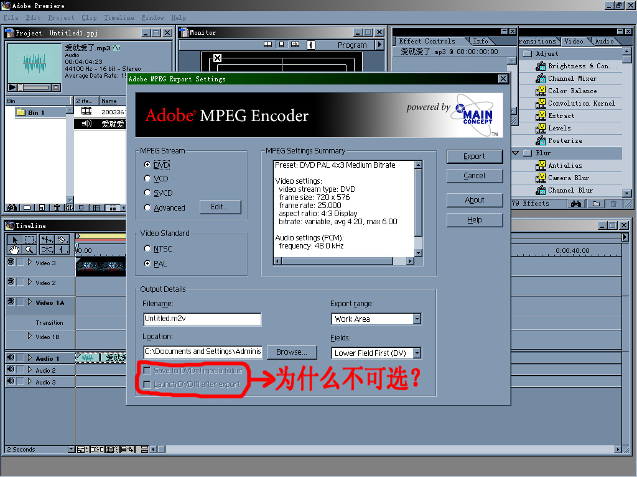The image size is (637, 477).
Task: Click the Filename input field
Action: click(202, 319)
